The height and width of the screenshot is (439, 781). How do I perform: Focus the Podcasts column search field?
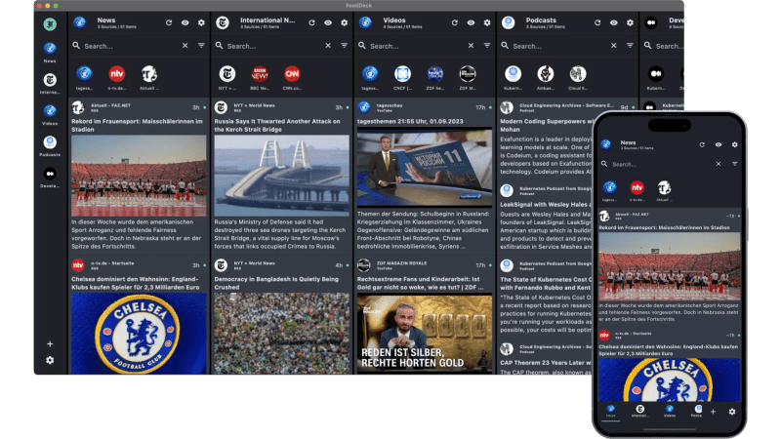click(558, 46)
